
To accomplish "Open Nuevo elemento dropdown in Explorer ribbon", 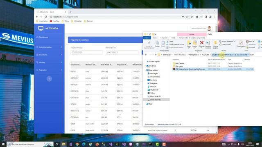I will pos(227,42).
